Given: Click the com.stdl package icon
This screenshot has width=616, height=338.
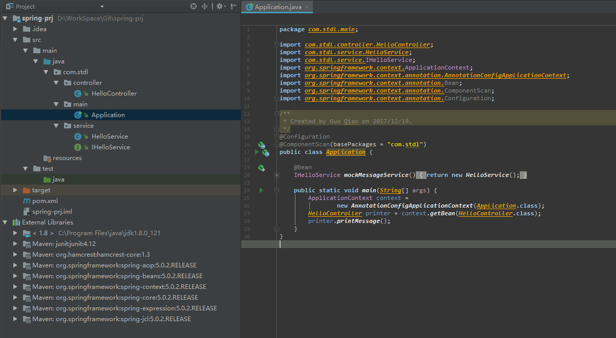Looking at the screenshot, I should [57, 72].
